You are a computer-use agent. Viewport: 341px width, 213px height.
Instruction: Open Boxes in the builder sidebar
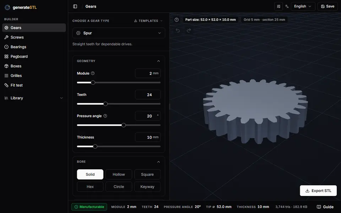(34, 66)
